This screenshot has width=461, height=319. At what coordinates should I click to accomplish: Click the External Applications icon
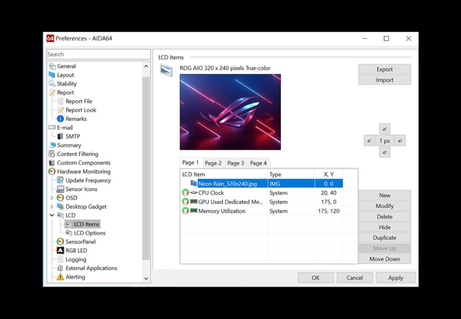(60, 268)
